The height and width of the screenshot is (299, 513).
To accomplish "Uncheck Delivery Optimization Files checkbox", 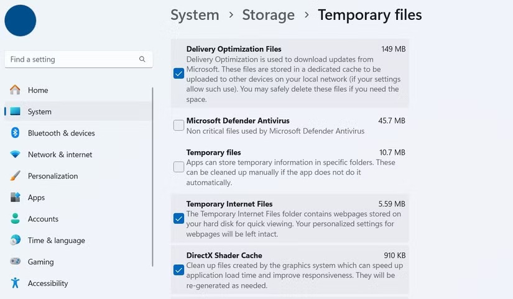I will point(178,73).
